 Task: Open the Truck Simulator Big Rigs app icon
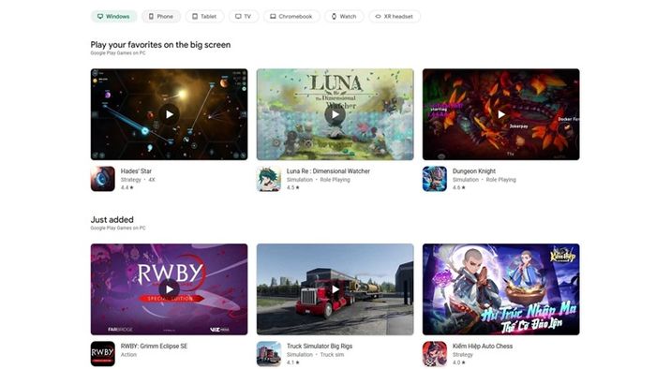269,353
